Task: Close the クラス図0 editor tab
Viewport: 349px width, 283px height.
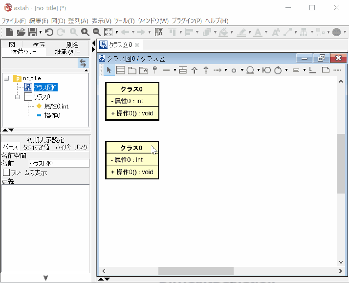Action: pyautogui.click(x=137, y=45)
